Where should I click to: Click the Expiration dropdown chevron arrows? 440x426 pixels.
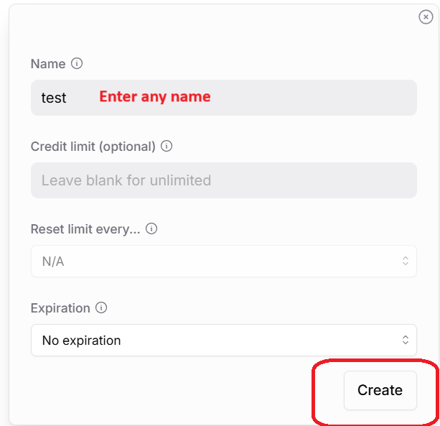click(405, 340)
